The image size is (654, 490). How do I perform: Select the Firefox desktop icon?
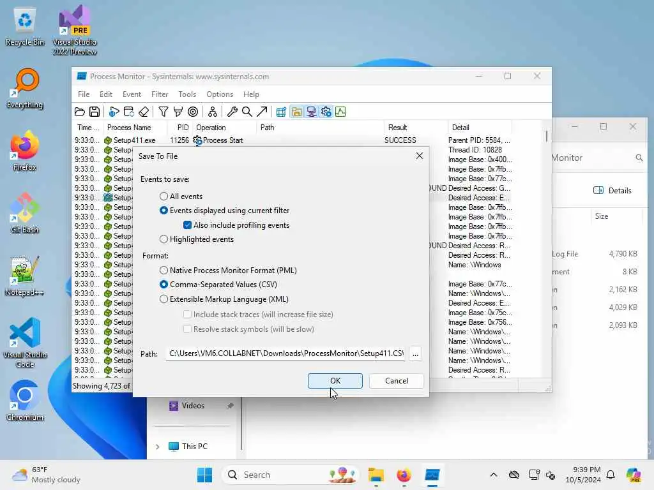[x=25, y=151]
